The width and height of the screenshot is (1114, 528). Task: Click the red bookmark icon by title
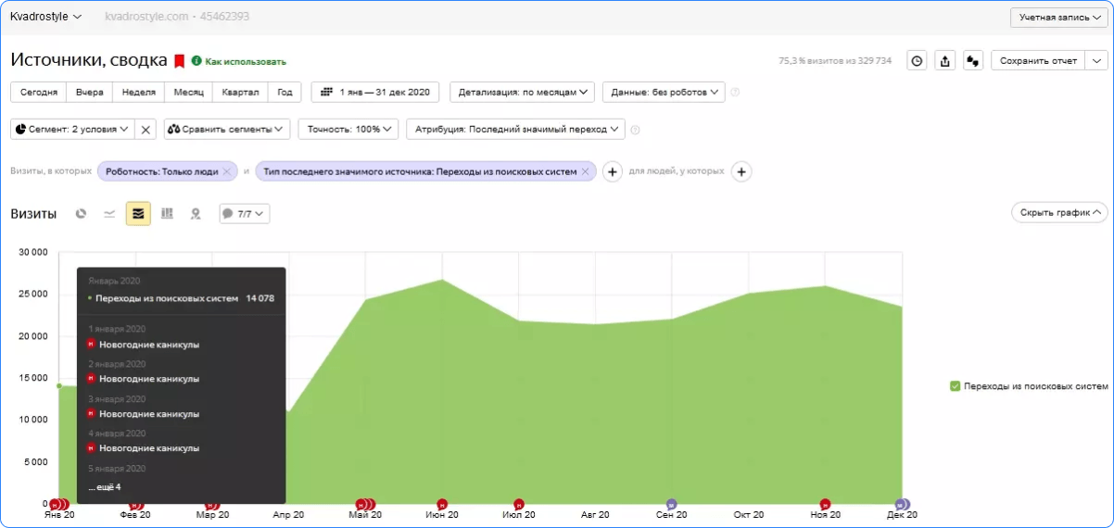(179, 61)
